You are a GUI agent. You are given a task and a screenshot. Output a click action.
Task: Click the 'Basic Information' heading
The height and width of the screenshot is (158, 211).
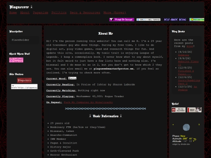pos(105,116)
